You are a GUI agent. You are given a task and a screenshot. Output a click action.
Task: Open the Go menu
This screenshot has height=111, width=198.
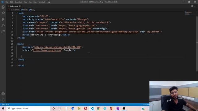[x=30, y=2]
